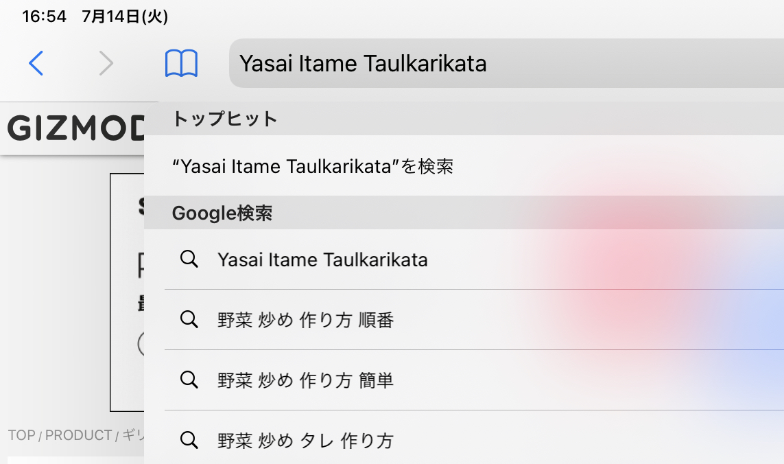Follow the breadcrumb starting with ギリ
The width and height of the screenshot is (784, 464).
tap(133, 435)
